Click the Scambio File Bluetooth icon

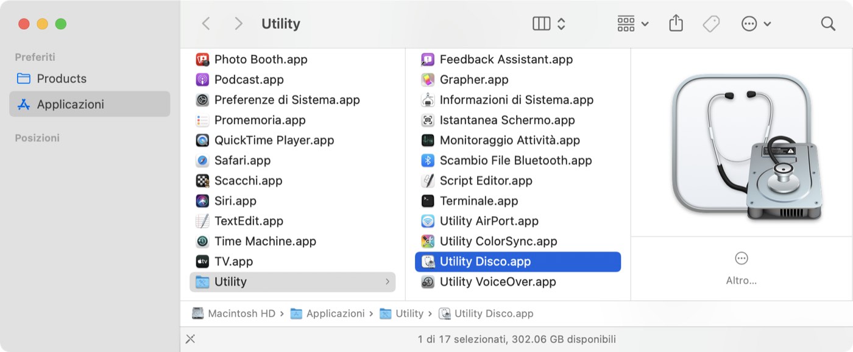coord(428,161)
